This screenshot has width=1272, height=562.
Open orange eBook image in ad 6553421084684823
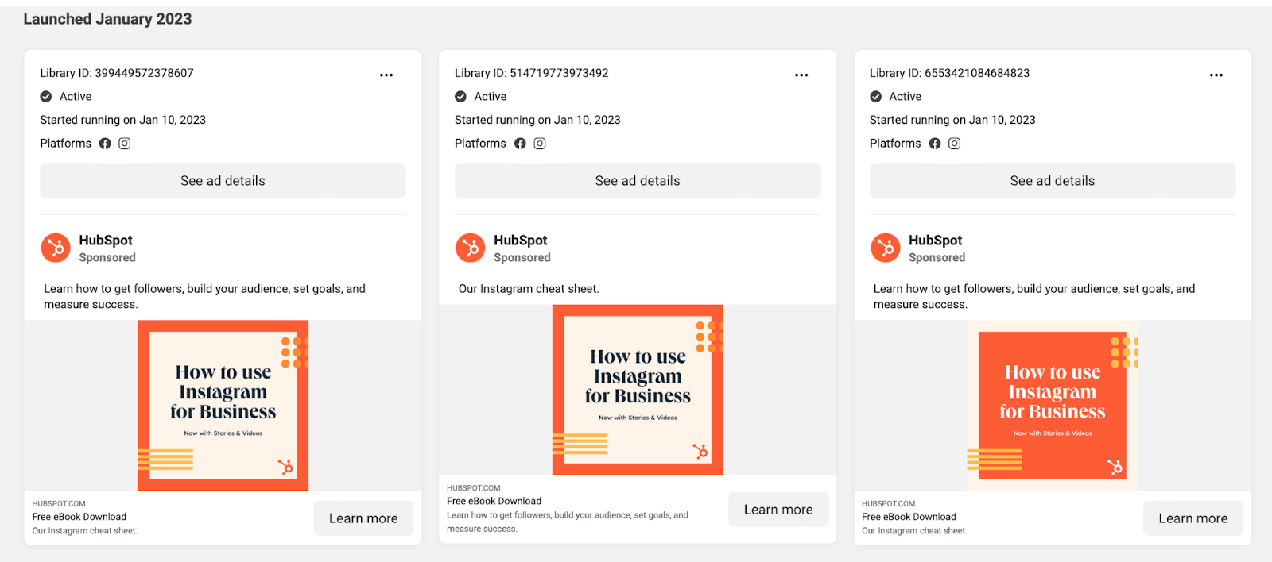coord(1053,406)
